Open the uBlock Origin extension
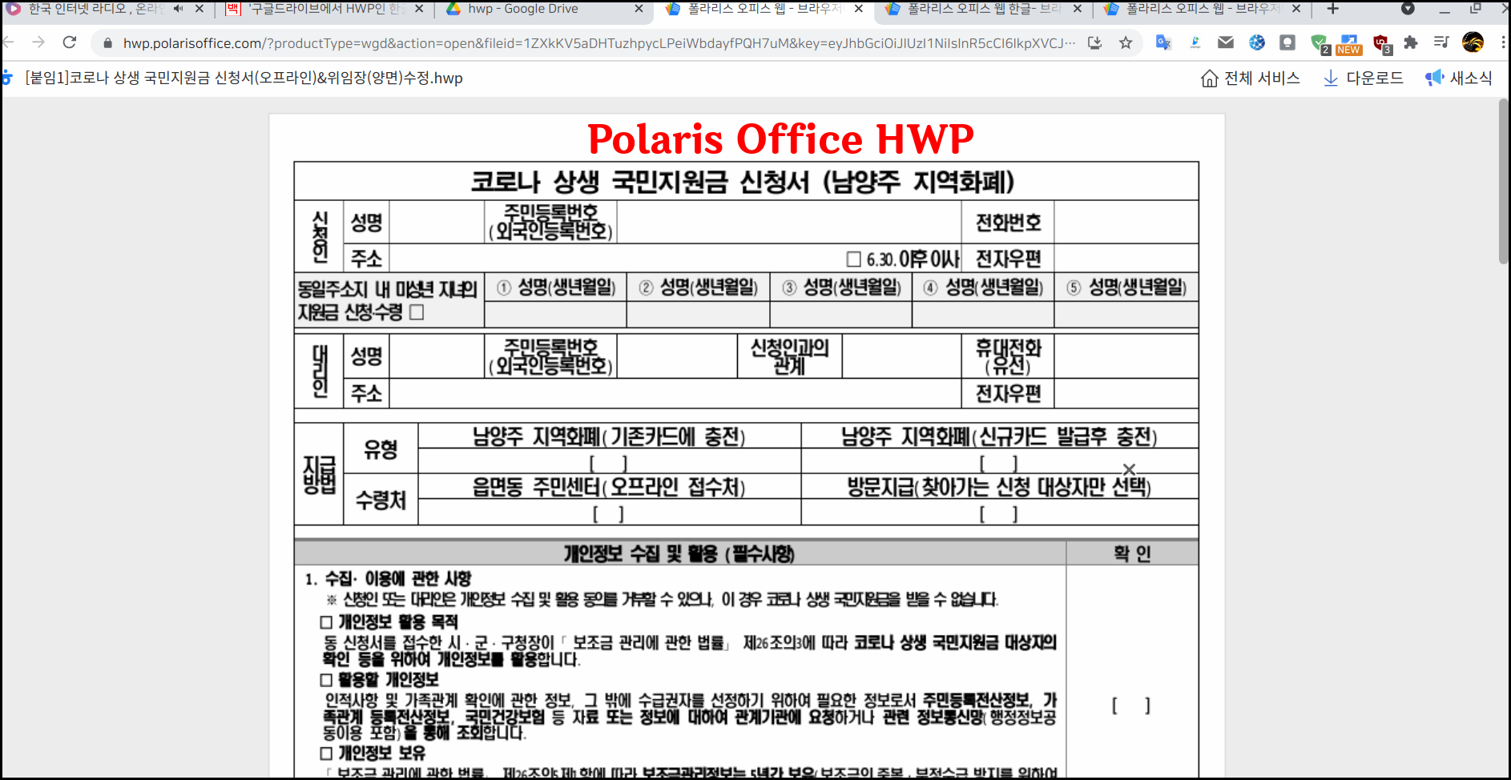 click(x=1381, y=44)
